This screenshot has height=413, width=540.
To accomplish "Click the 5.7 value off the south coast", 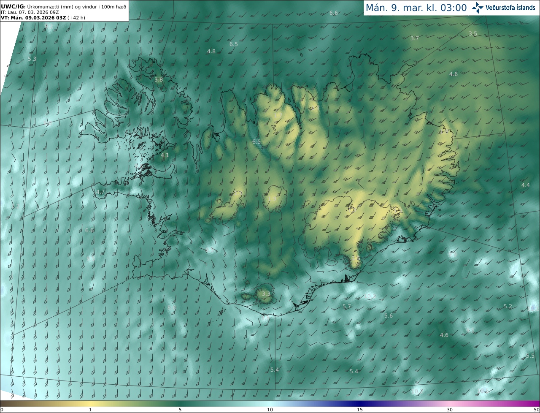I will click(x=347, y=306).
